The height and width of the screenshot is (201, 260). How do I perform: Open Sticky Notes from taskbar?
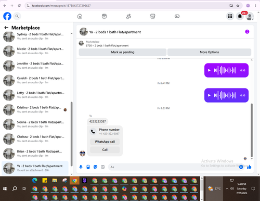[x=45, y=181]
